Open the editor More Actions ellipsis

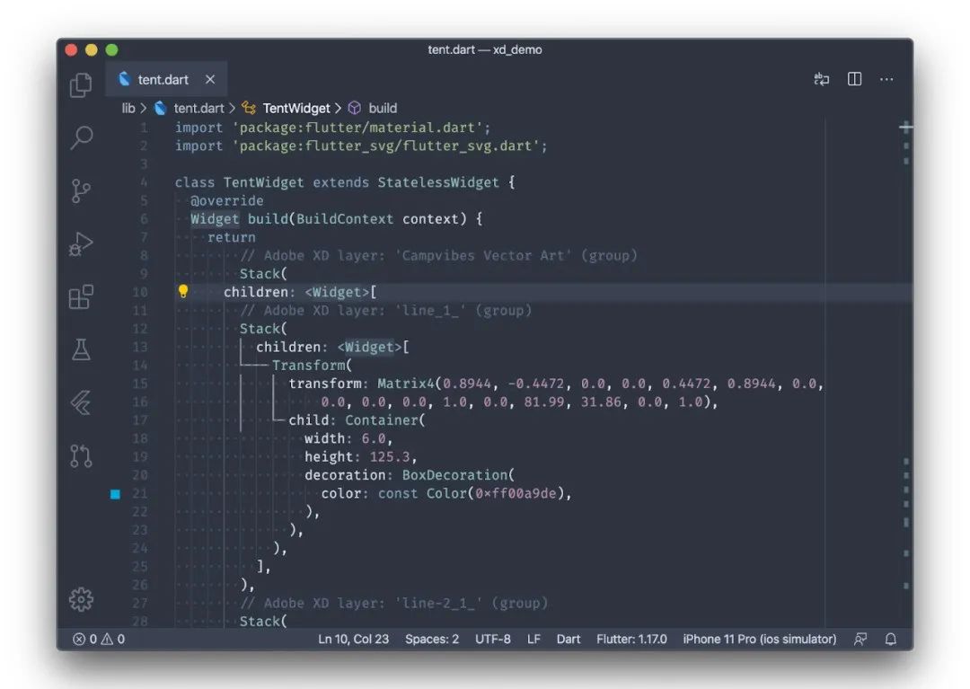(x=886, y=79)
